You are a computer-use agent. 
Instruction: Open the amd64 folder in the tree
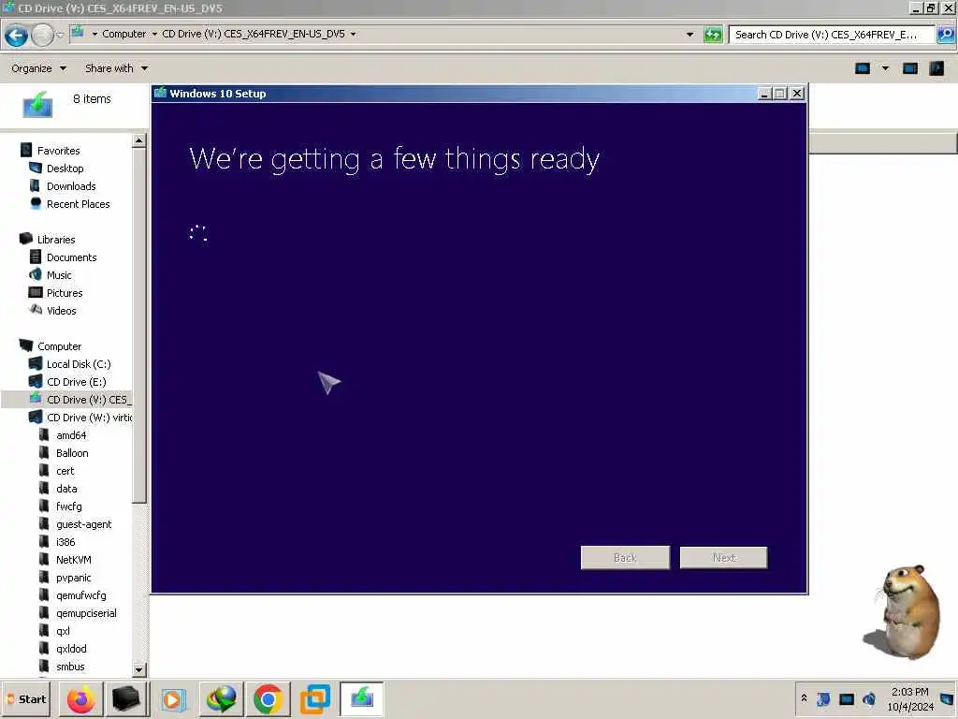71,434
